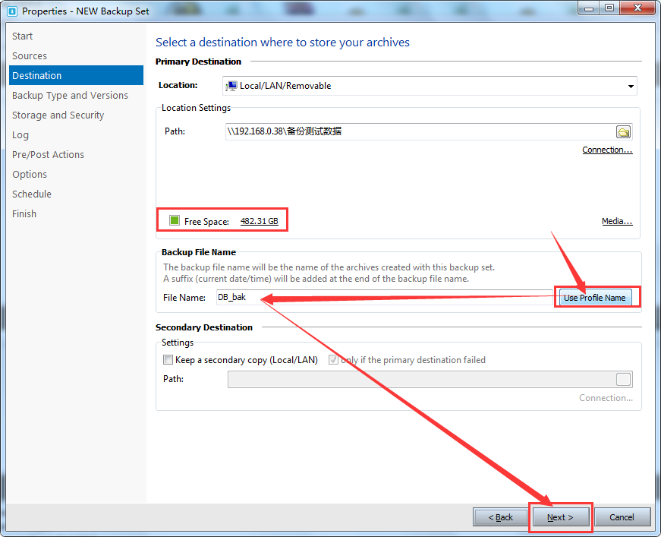
Task: Go back with the Back button
Action: coord(500,517)
